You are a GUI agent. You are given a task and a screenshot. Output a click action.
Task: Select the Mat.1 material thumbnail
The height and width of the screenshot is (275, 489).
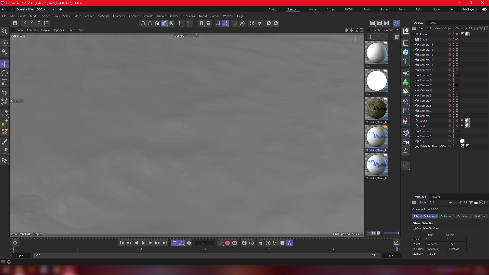click(376, 53)
